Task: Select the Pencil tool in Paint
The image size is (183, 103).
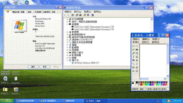Action: (x=133, y=57)
